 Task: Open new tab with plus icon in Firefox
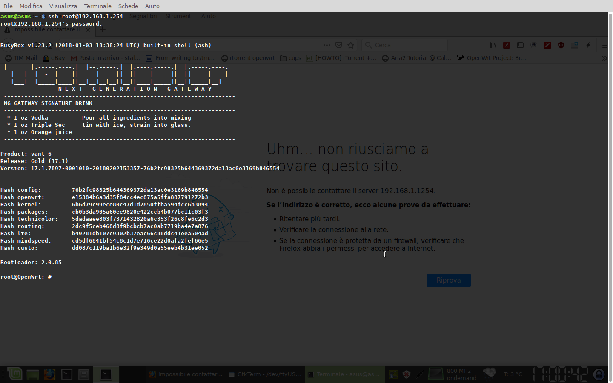pos(103,30)
